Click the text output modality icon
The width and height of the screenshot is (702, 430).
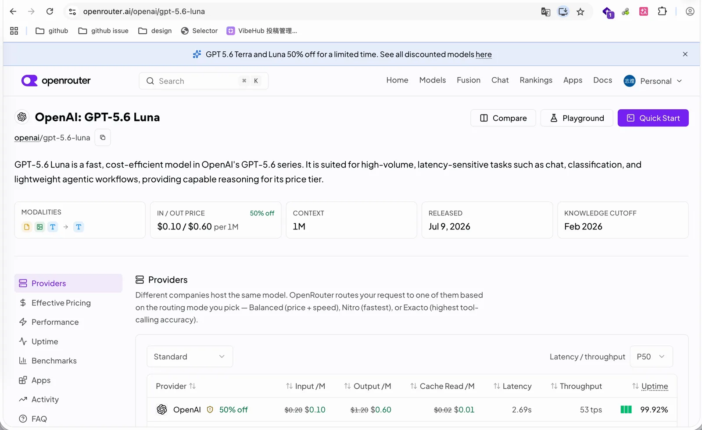pos(79,227)
